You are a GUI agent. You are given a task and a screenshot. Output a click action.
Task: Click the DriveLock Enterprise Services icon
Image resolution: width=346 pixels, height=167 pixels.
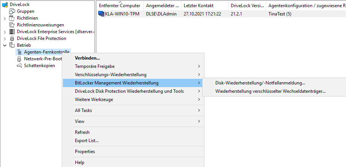pos(12,32)
